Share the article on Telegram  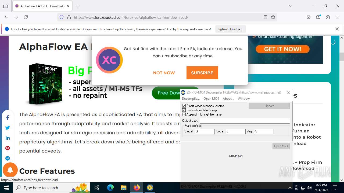point(8,158)
